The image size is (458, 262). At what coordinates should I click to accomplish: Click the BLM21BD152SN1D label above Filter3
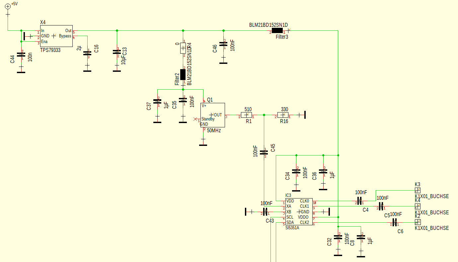(268, 25)
